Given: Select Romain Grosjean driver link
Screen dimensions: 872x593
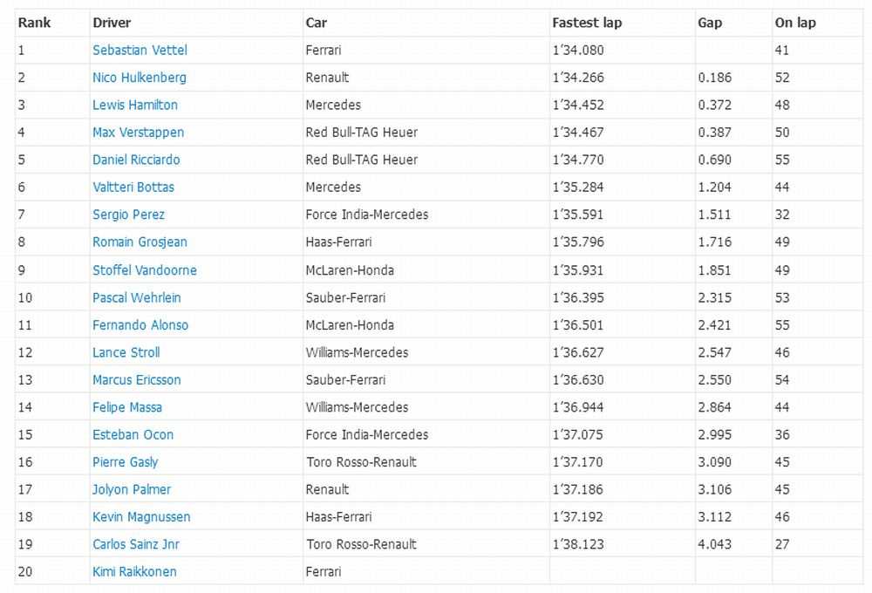Looking at the screenshot, I should coord(140,242).
